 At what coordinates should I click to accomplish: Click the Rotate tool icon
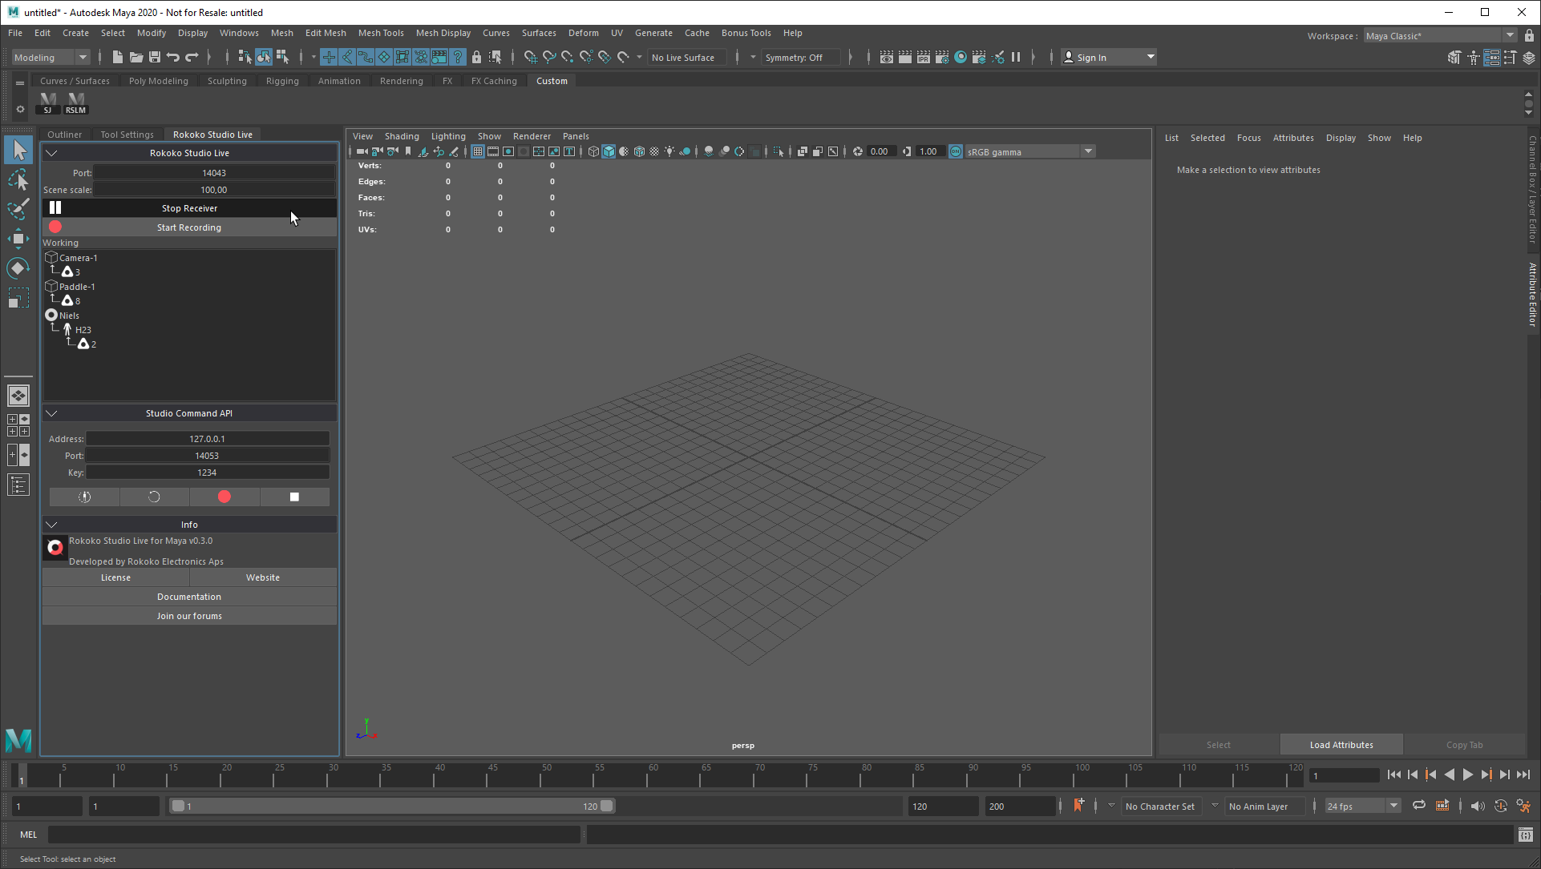(18, 268)
